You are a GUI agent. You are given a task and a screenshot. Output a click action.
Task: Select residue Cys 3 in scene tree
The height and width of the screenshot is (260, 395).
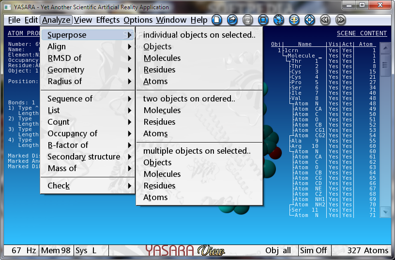305,72
